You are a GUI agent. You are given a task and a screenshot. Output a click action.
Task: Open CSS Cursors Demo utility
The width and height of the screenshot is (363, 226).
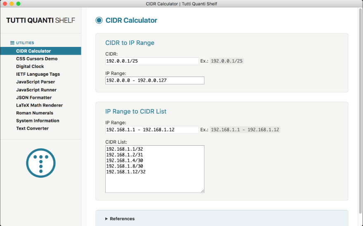(37, 58)
